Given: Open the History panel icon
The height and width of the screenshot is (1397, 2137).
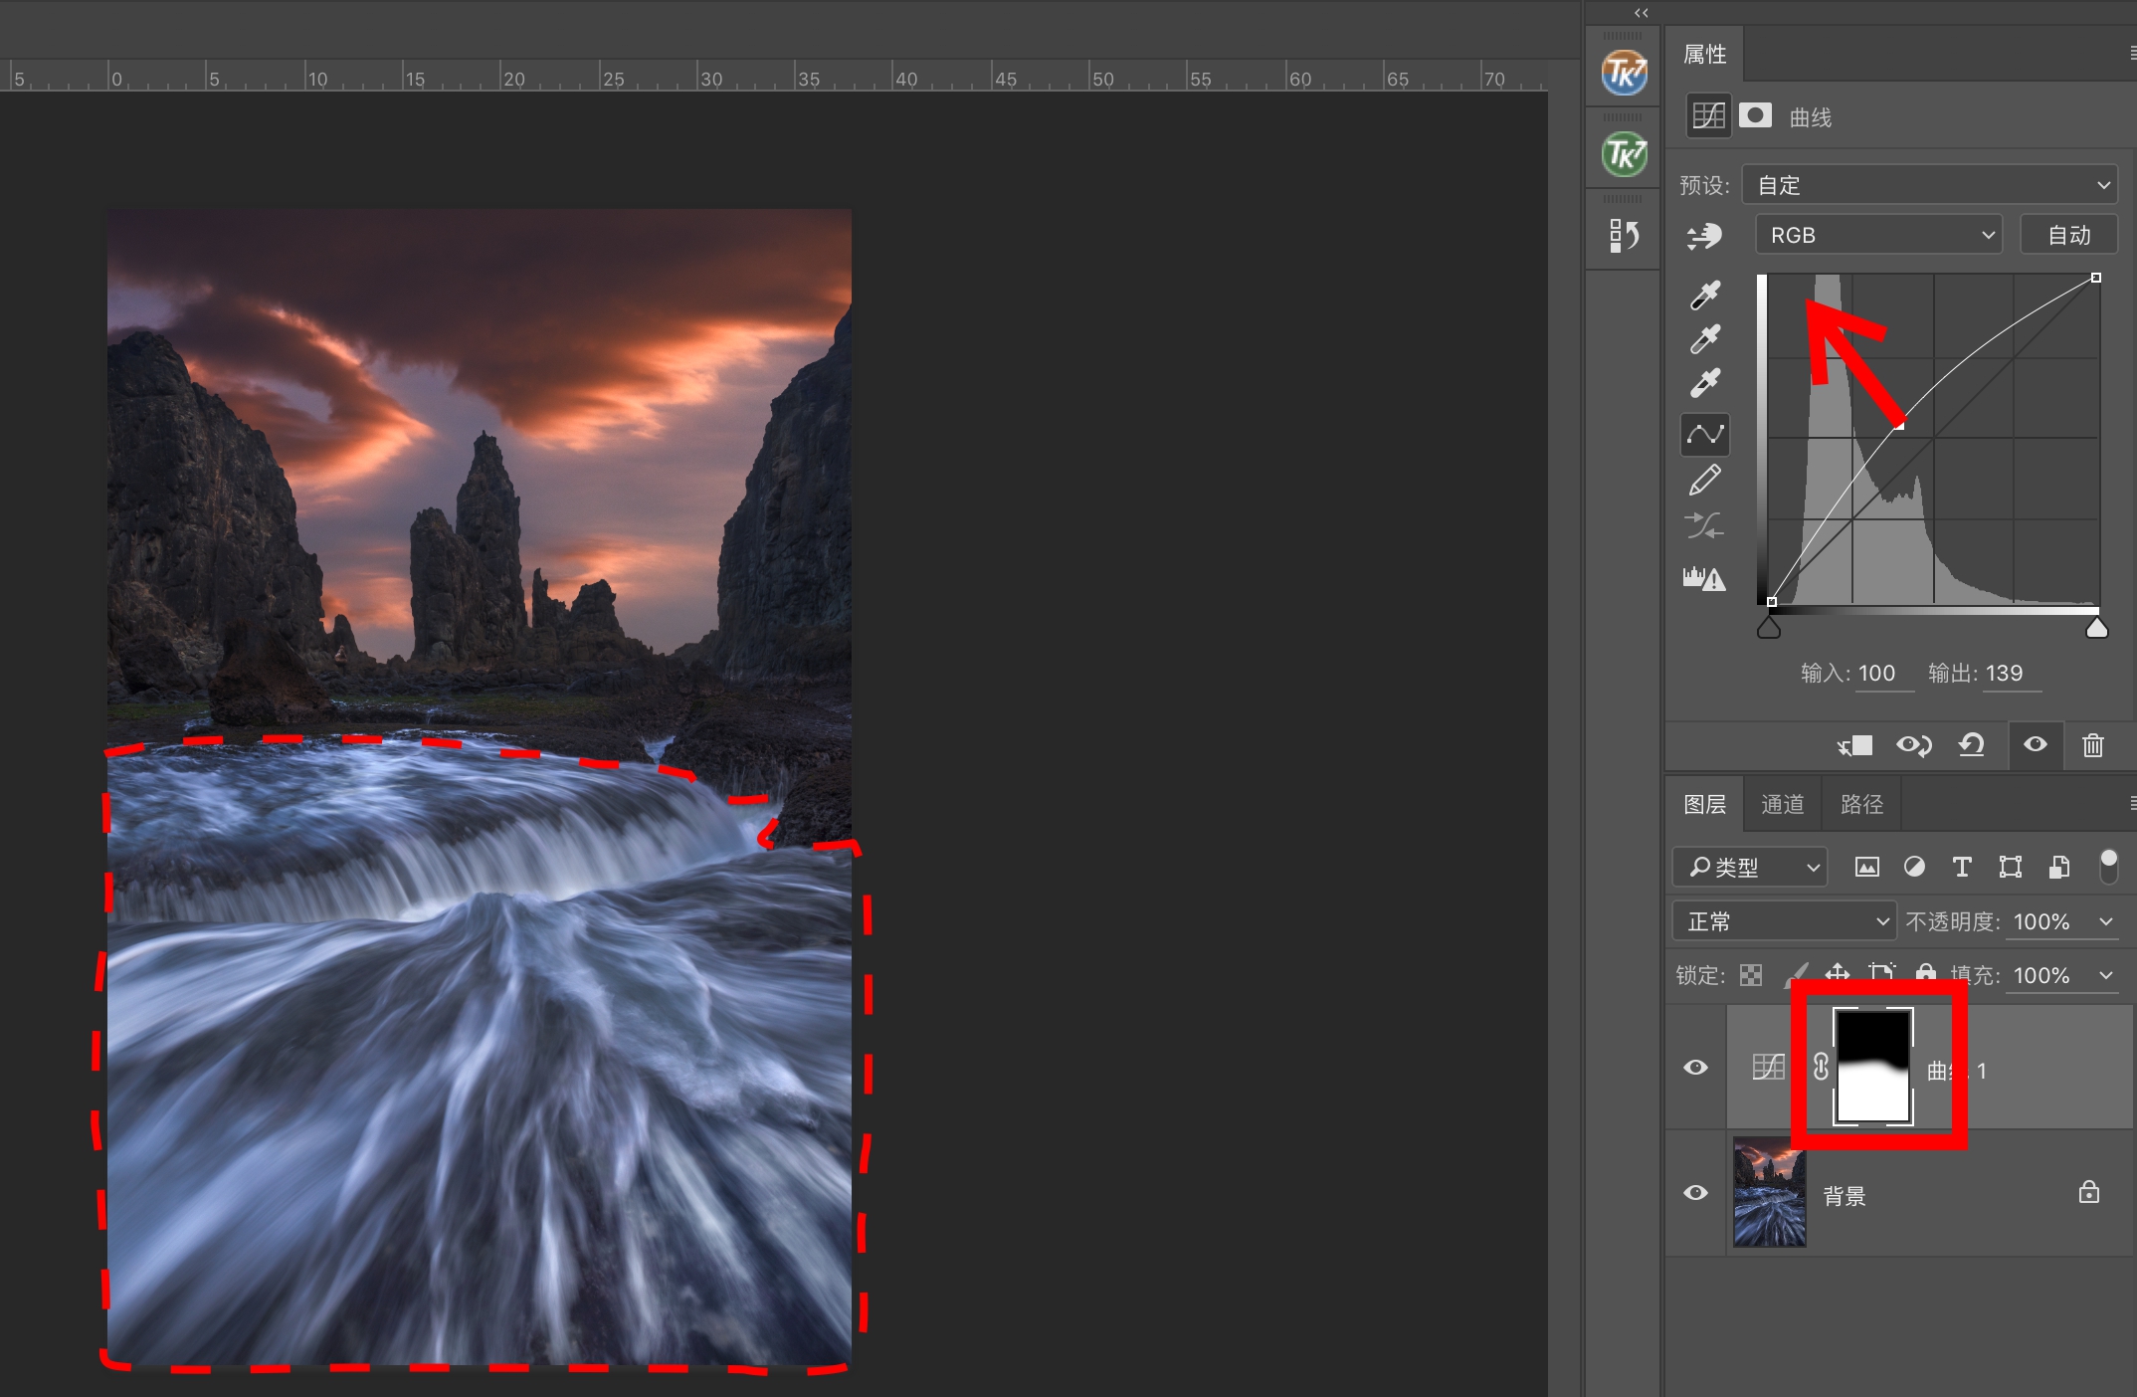Looking at the screenshot, I should click(1624, 236).
